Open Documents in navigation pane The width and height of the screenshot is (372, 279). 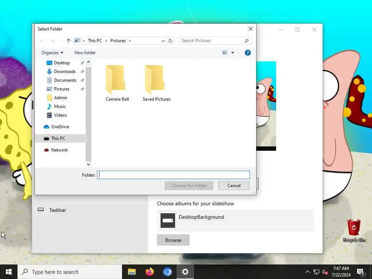(x=65, y=80)
